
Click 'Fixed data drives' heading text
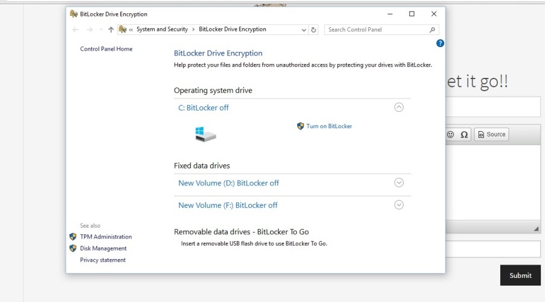202,165
